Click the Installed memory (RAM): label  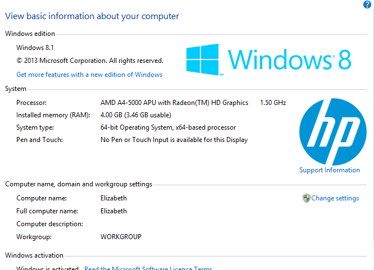pyautogui.click(x=53, y=115)
